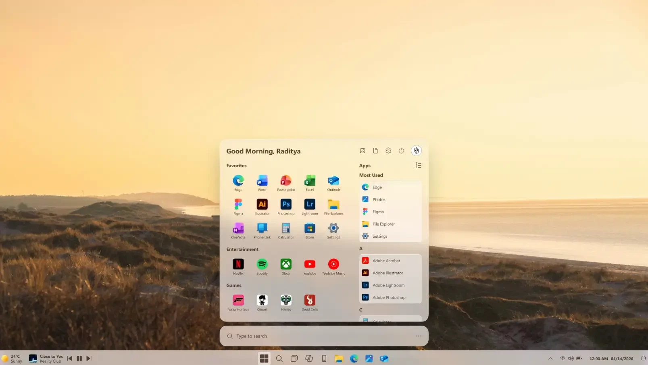This screenshot has height=365, width=648.
Task: Open the user profile avatar
Action: [416, 151]
